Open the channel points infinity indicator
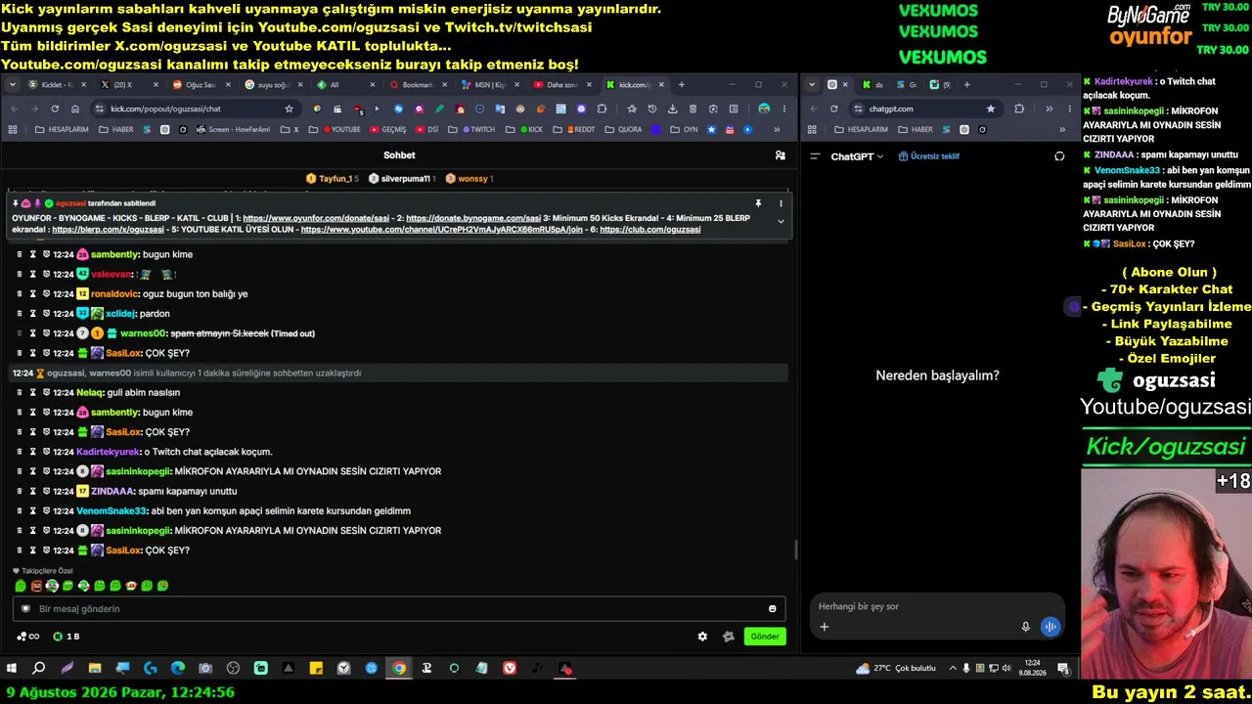This screenshot has height=704, width=1252. (x=28, y=637)
